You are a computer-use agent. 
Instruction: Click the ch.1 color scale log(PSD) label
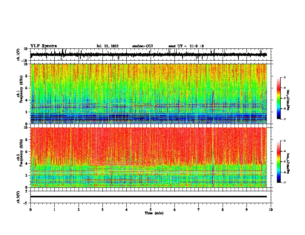(x=288, y=100)
